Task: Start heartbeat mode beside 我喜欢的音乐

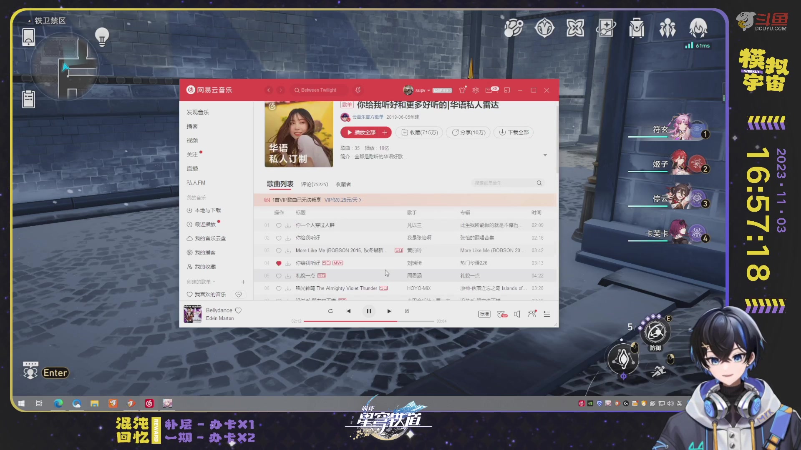Action: [239, 295]
